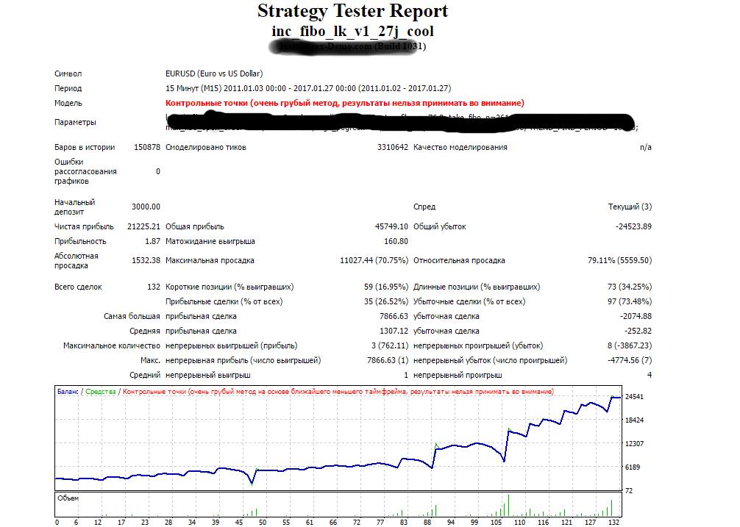This screenshot has height=527, width=740.
Task: Click the Общая прибыль value 45749.10
Action: [391, 226]
